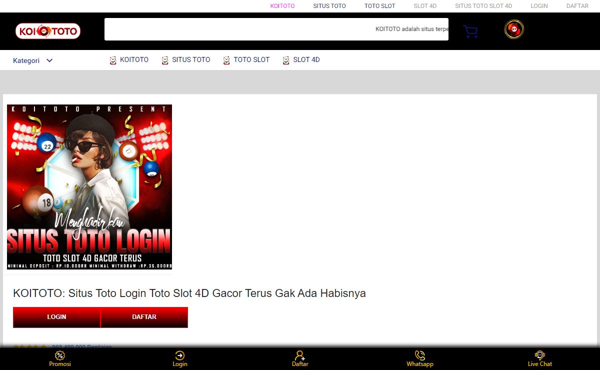Start Live Chat from bottom bar

coord(539,355)
